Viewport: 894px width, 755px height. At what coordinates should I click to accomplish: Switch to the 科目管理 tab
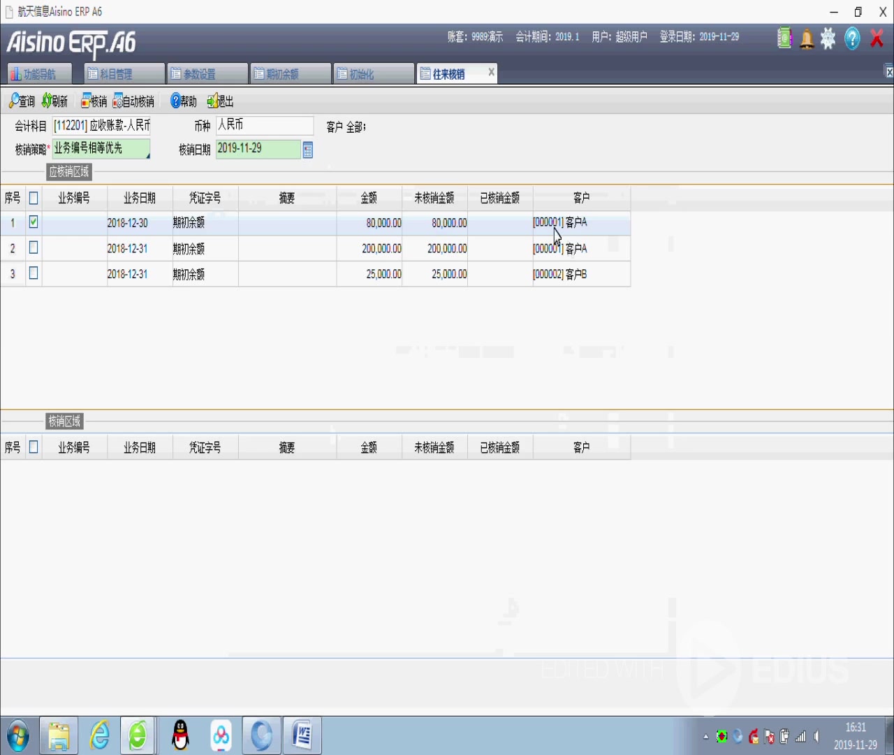tap(124, 73)
